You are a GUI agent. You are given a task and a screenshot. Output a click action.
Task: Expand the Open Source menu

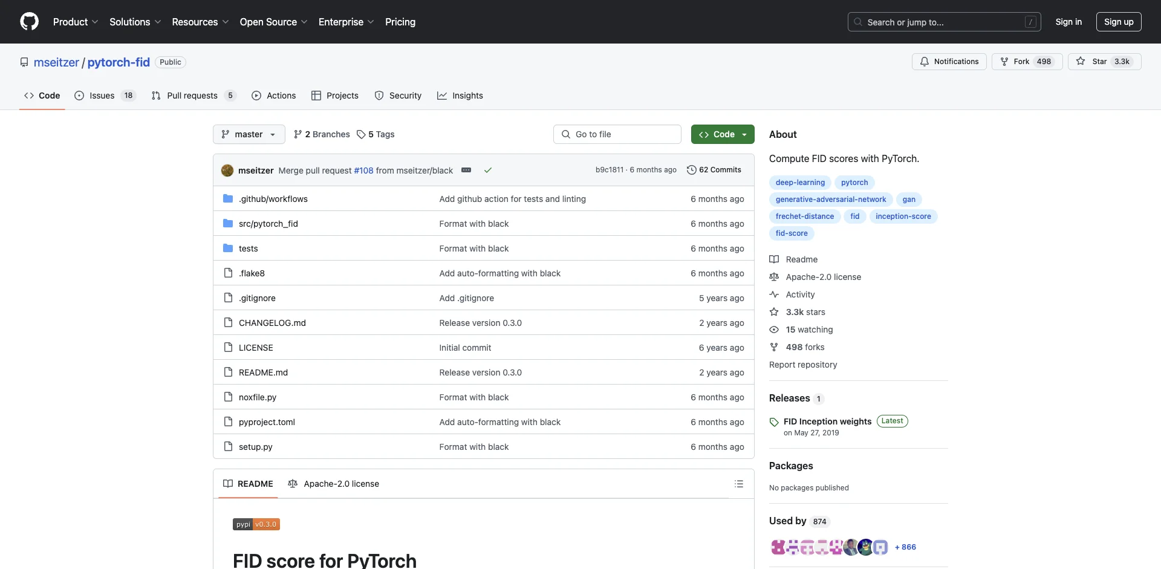point(273,22)
